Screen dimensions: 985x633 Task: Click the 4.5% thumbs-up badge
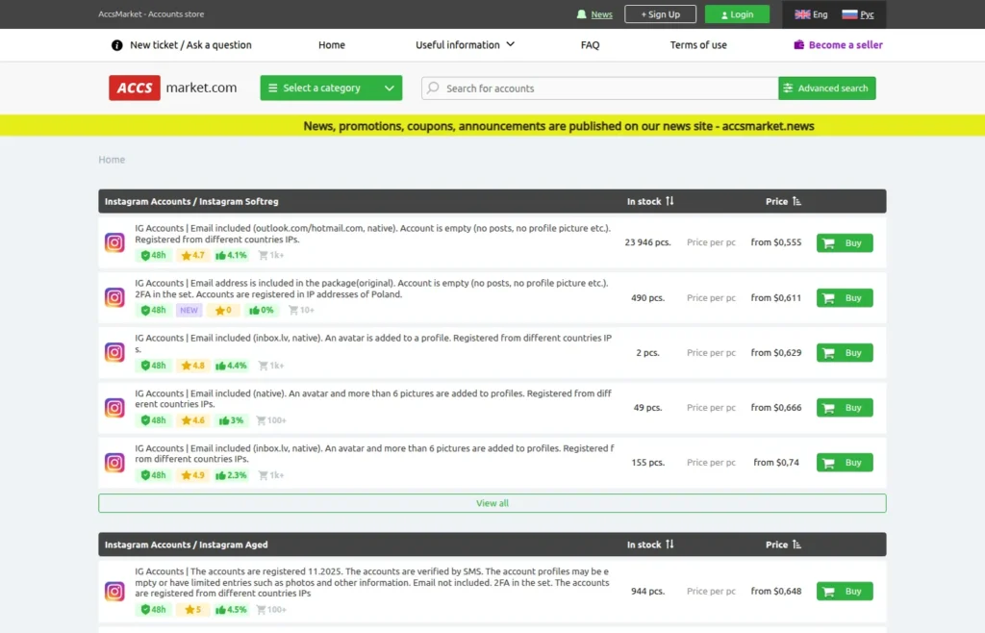231,609
